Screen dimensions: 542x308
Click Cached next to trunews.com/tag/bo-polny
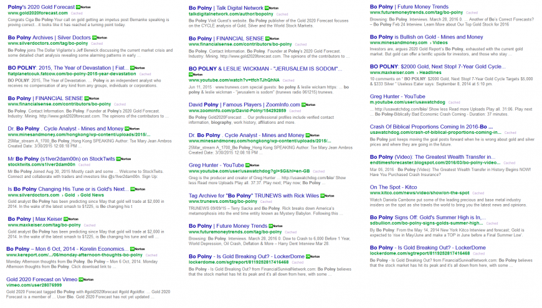(266, 202)
